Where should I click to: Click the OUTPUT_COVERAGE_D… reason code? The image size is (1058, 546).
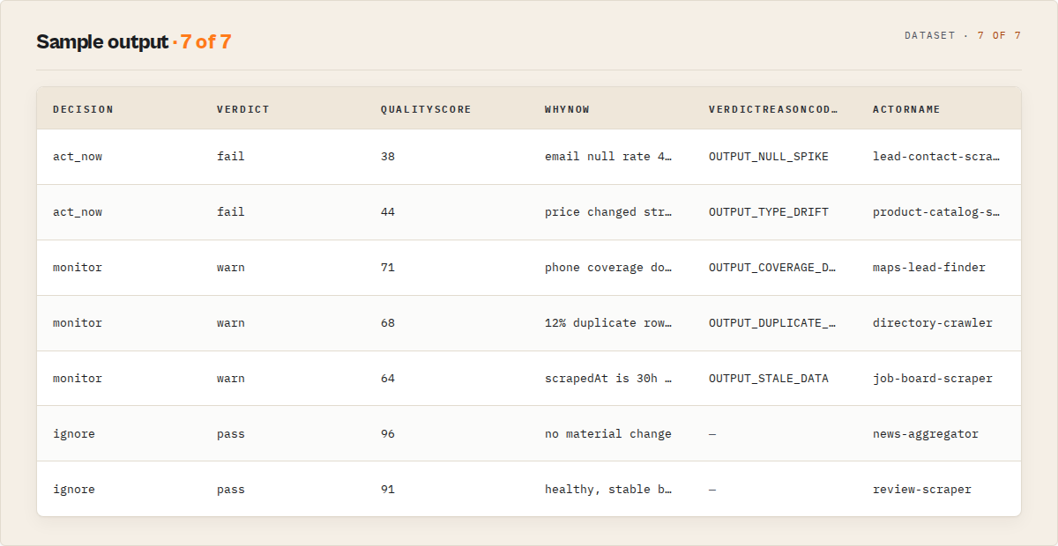[x=773, y=268]
